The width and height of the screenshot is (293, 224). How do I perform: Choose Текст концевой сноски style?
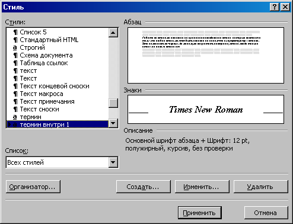coord(58,86)
